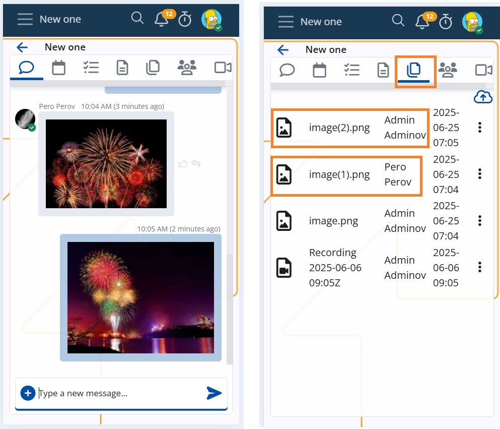Click cloud upload icon in files list
The width and height of the screenshot is (500, 429).
(x=483, y=97)
